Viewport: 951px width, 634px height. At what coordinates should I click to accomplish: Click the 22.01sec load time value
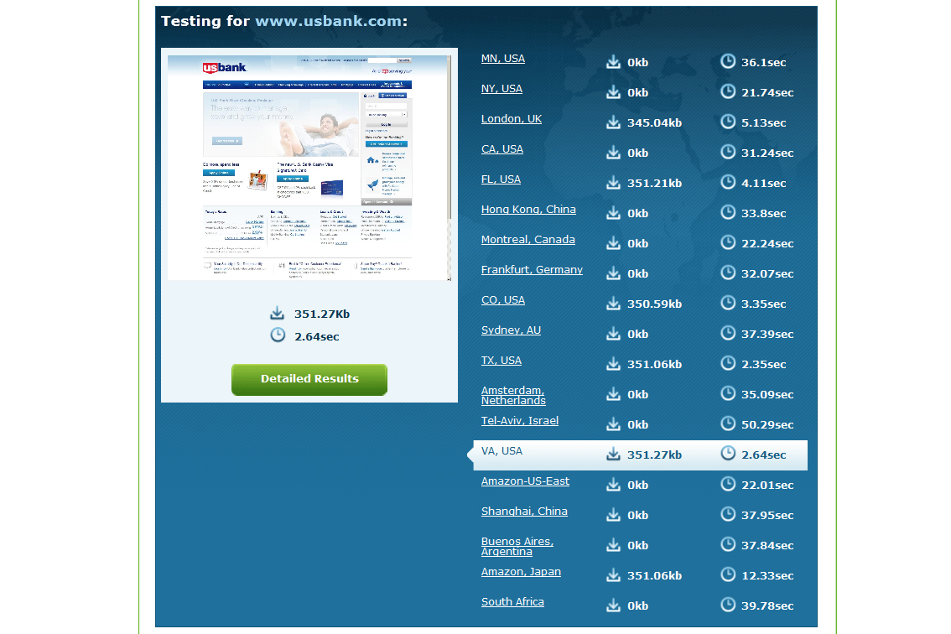coord(767,486)
